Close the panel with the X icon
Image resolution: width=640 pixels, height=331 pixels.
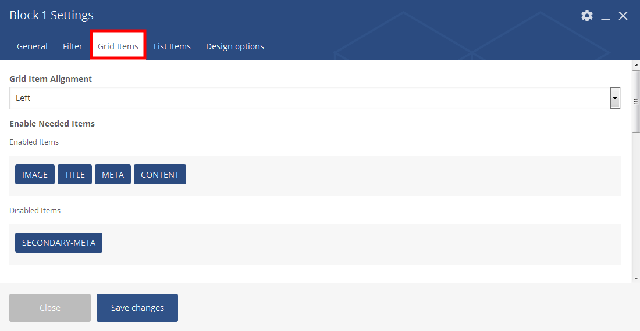click(x=623, y=16)
